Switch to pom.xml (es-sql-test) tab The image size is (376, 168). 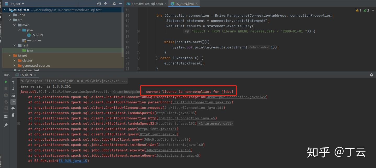[144, 4]
